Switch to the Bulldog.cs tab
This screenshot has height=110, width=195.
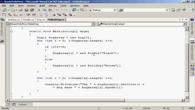[14, 20]
